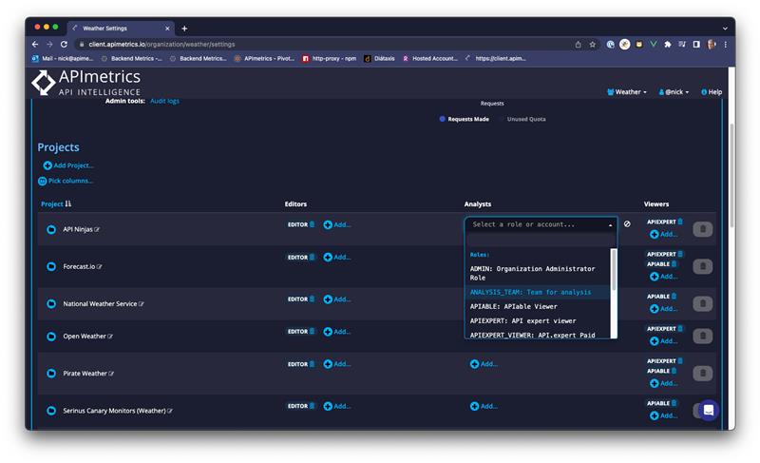Screen dimensions: 760x463
Task: Close the Weather Settings tab
Action: point(167,29)
